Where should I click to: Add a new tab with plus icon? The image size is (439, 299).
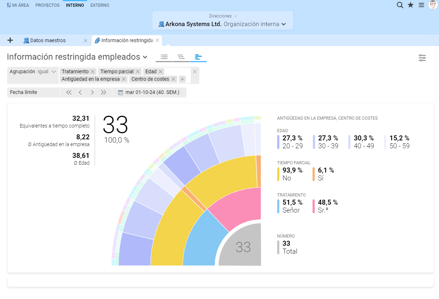[10, 40]
